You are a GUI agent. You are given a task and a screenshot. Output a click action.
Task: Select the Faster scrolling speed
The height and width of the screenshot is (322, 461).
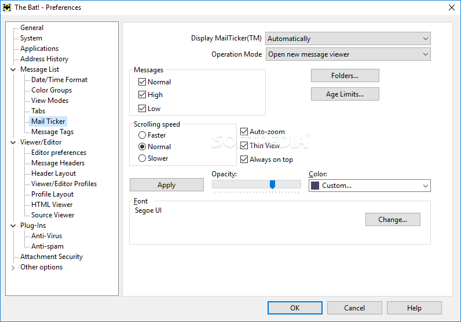(x=142, y=135)
